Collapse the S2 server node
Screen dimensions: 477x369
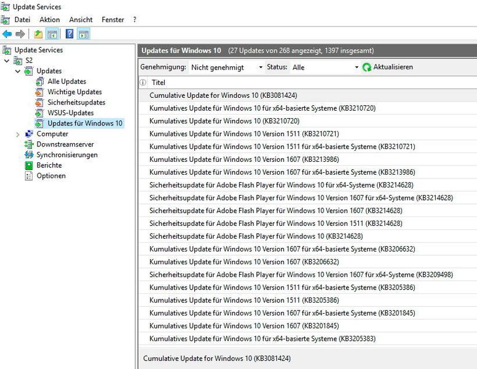pos(7,61)
